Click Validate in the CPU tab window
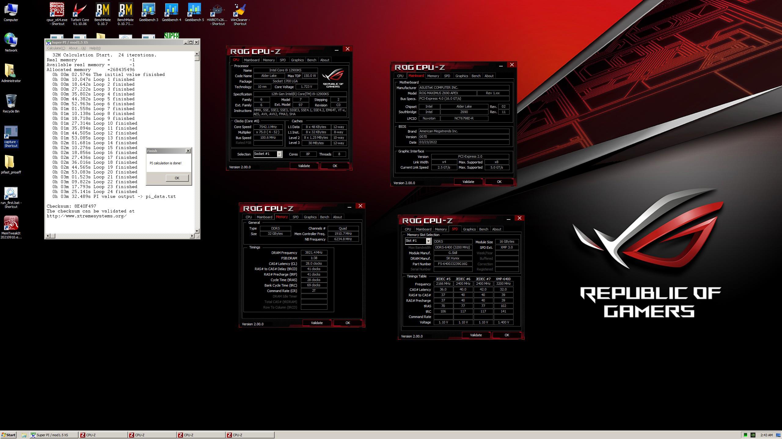 [x=304, y=166]
